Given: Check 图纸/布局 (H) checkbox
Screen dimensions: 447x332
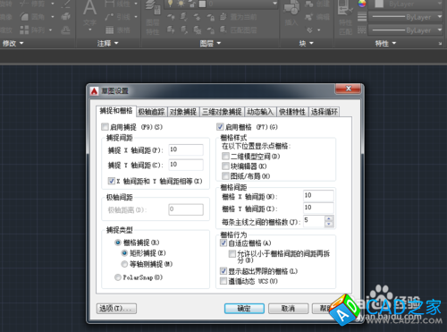Looking at the screenshot, I should click(x=225, y=176).
